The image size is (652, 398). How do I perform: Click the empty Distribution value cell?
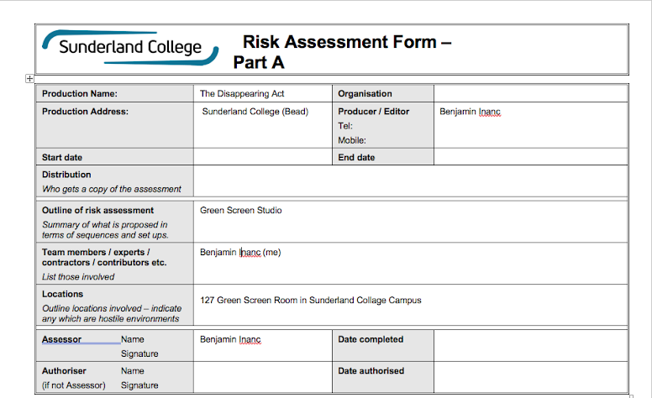(410, 181)
